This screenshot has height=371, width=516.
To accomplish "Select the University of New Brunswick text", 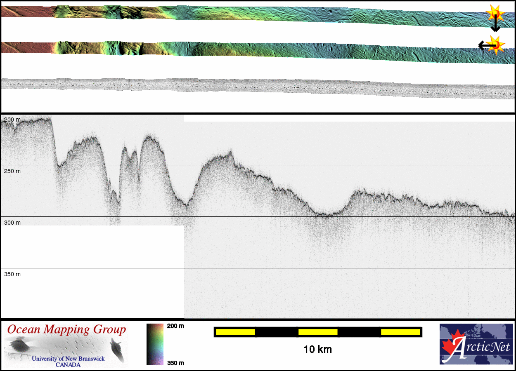I will click(68, 359).
